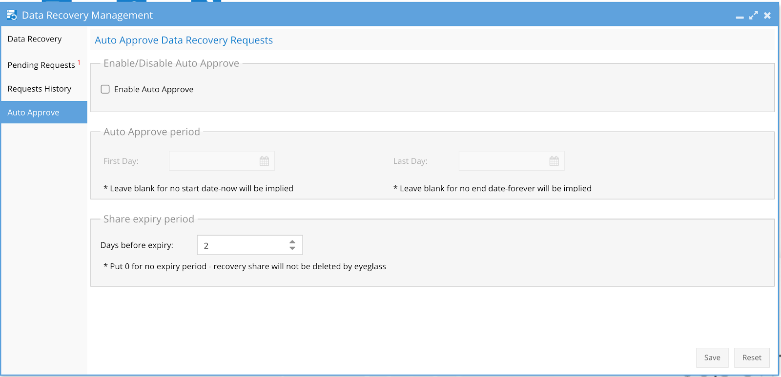Save the auto approve settings
Image resolution: width=781 pixels, height=377 pixels.
tap(712, 357)
